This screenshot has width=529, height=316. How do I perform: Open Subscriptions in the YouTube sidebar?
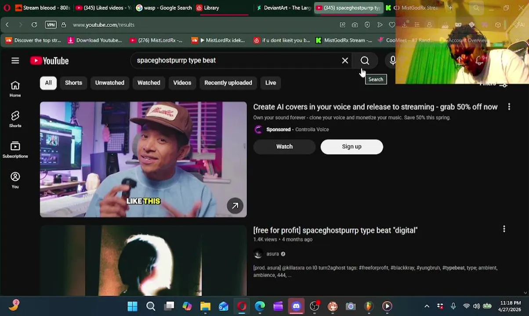tap(15, 150)
